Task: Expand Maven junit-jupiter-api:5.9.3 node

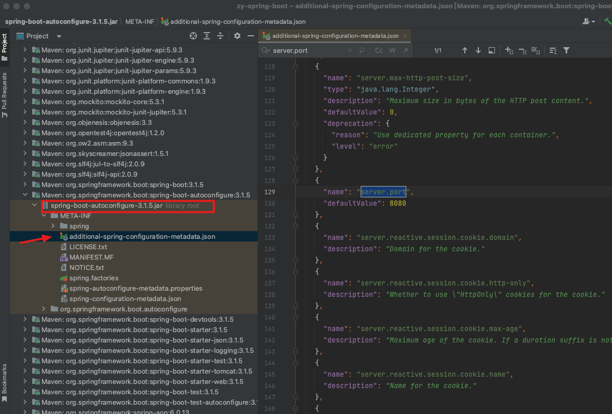Action: point(25,50)
